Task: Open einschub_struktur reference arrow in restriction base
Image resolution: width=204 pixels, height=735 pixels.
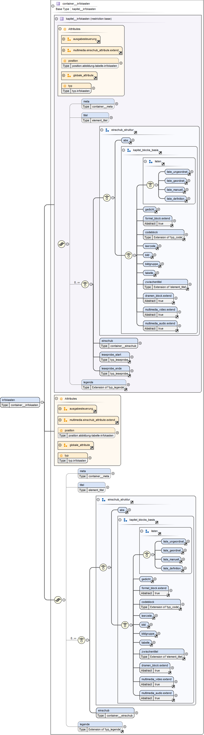Action: pos(135,132)
